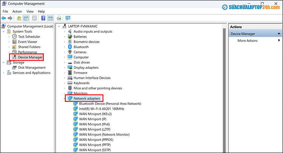This screenshot has width=283, height=153.
Task: Click Scan for hardware changes monitor icon
Action: pos(68,18)
